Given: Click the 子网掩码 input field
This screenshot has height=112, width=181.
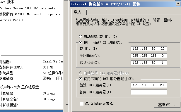Looking at the screenshot, I should pos(149,56).
